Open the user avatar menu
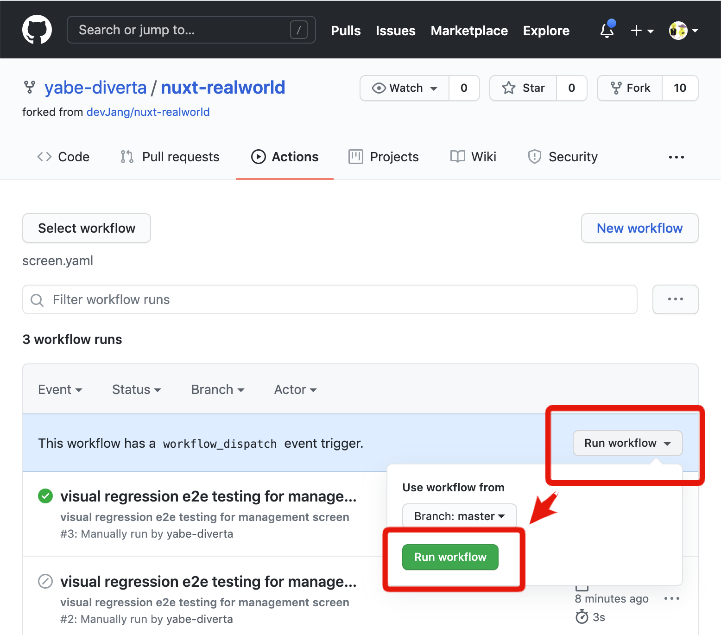Viewport: 721px width, 635px height. (x=683, y=31)
